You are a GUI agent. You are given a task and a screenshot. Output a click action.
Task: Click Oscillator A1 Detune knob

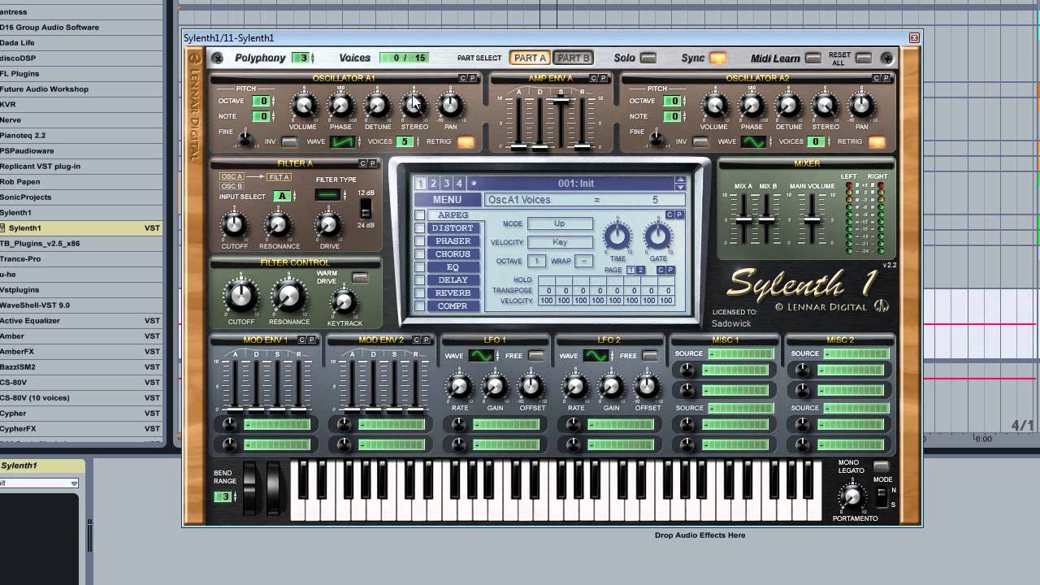[377, 106]
